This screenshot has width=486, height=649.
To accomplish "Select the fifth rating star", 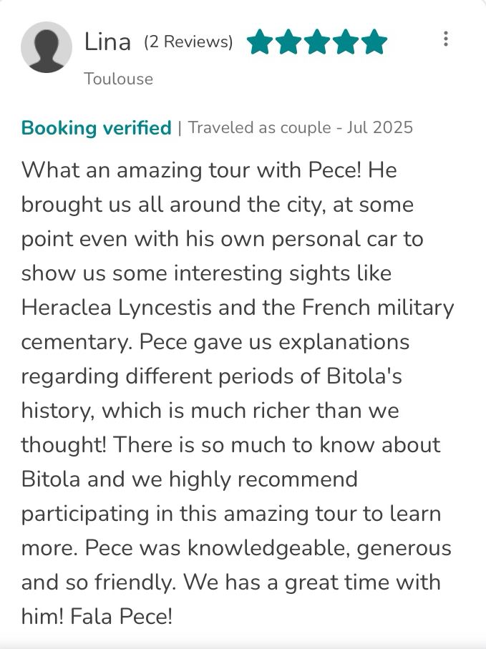I will click(374, 42).
